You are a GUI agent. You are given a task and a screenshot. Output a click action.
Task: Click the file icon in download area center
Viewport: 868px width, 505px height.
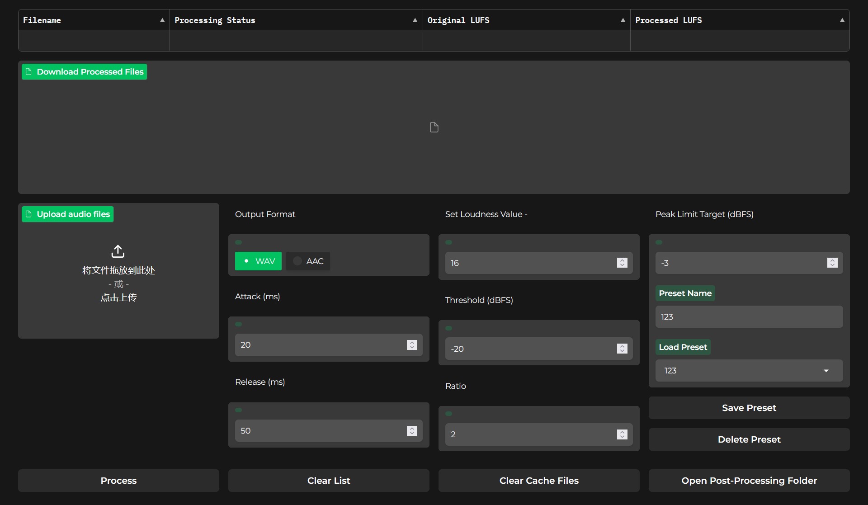pos(434,127)
